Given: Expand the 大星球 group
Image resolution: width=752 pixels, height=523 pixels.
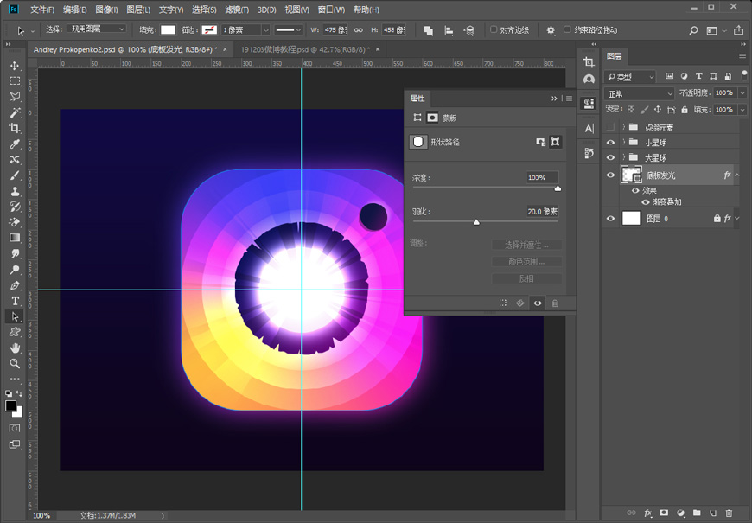Looking at the screenshot, I should [x=623, y=157].
